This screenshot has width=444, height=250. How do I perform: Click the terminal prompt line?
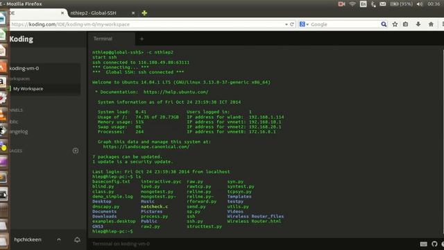(112, 231)
